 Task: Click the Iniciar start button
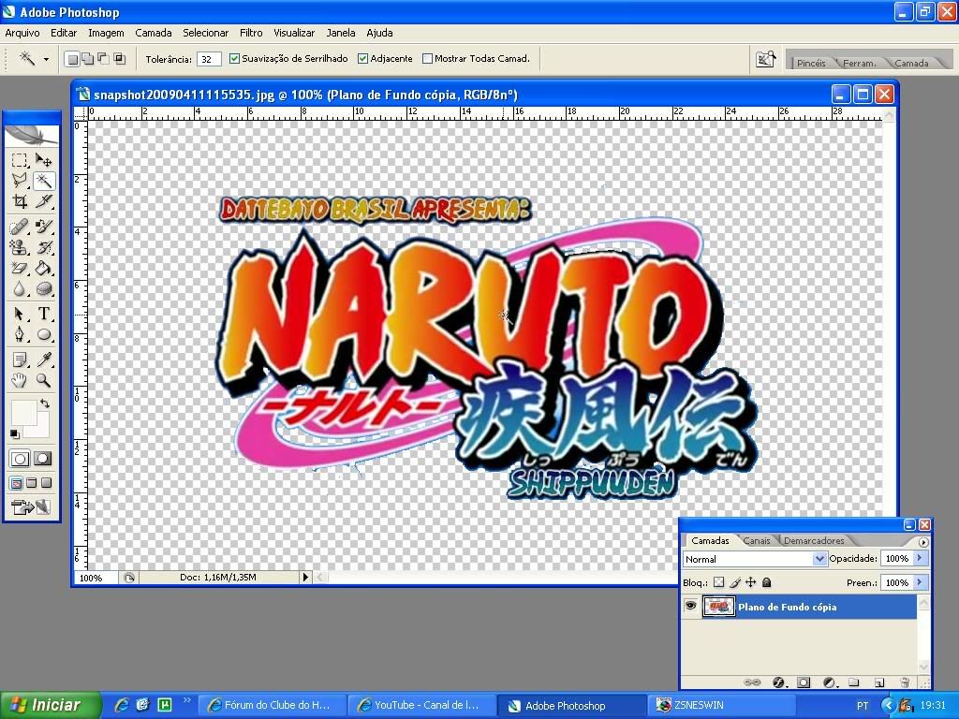click(45, 705)
